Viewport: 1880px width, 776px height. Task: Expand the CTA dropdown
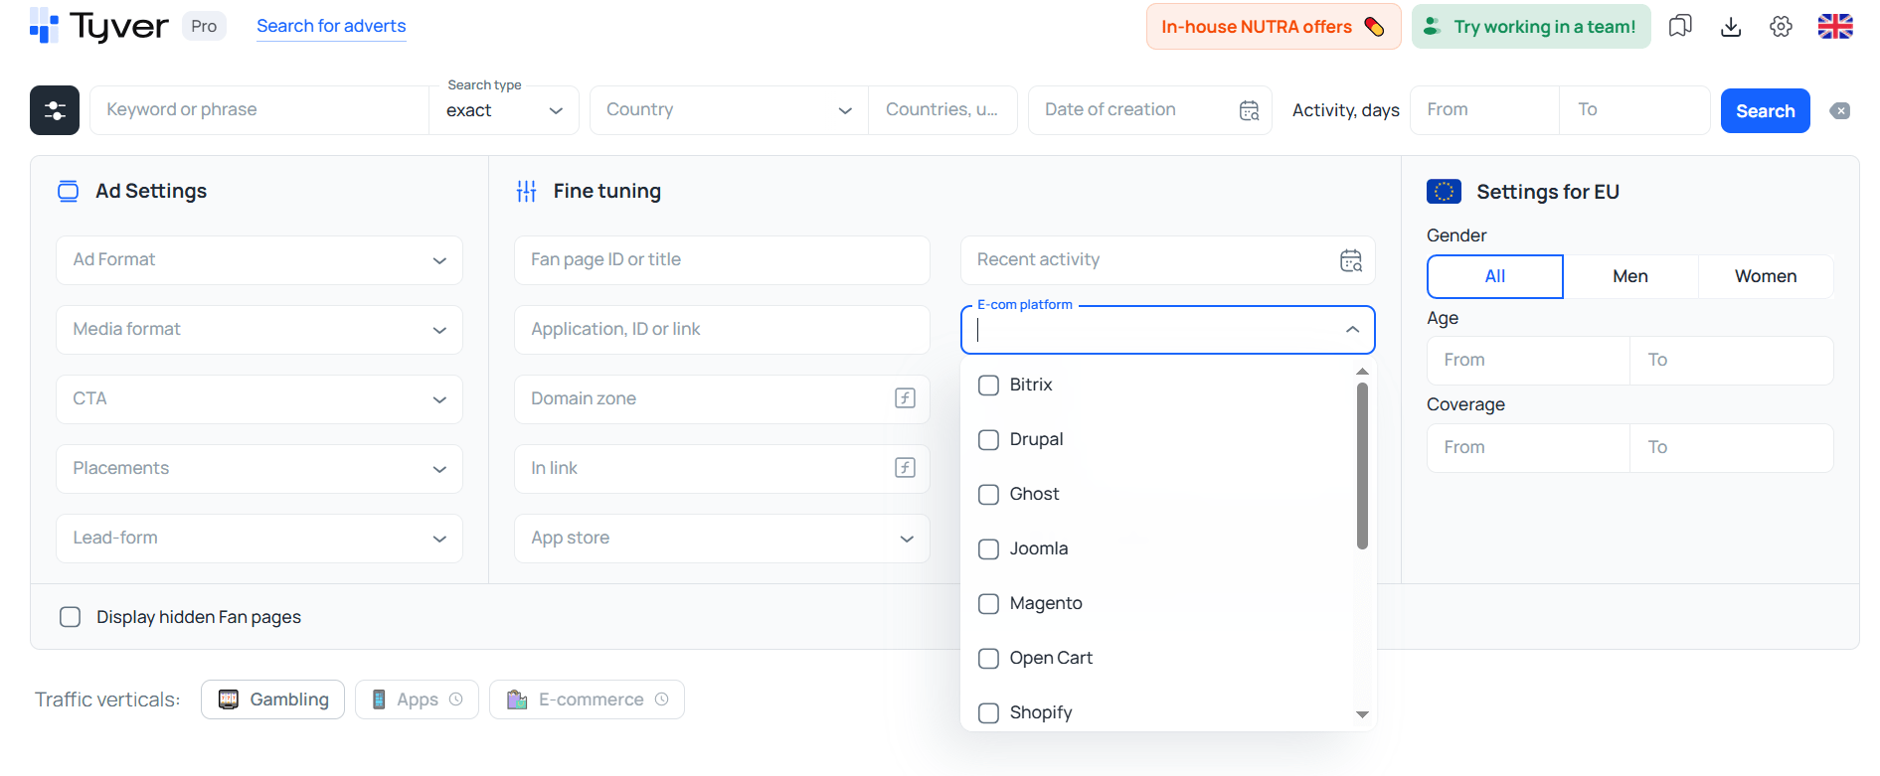point(259,399)
